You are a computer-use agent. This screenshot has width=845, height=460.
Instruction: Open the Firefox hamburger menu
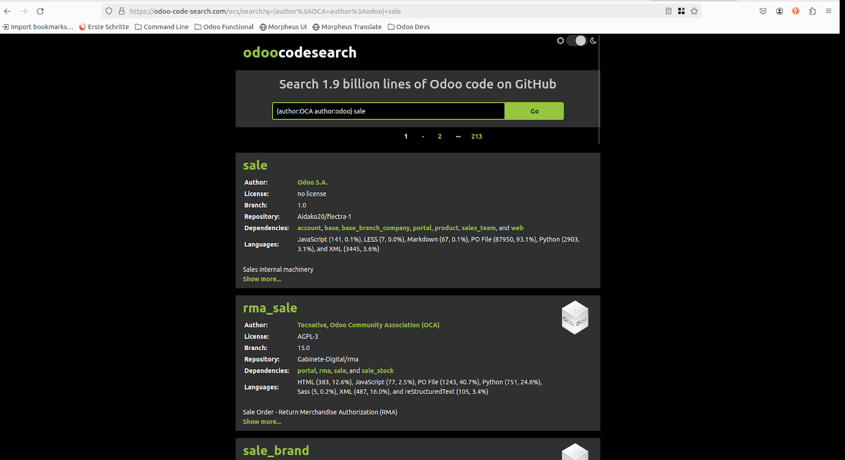(829, 11)
